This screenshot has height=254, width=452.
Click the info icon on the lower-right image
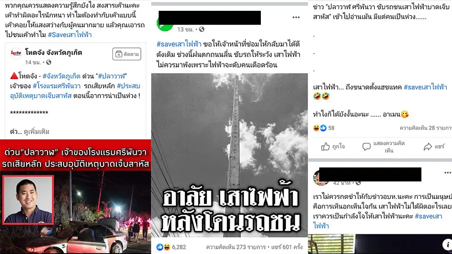point(447,245)
